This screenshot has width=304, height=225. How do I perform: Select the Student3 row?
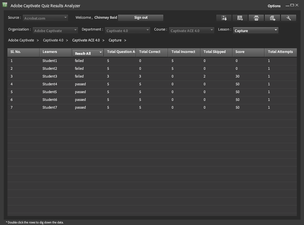(50, 76)
